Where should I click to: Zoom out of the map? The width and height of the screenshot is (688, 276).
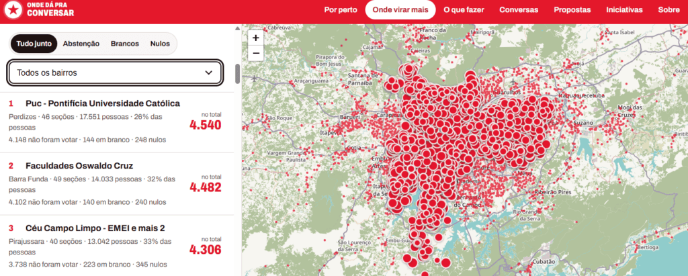256,53
